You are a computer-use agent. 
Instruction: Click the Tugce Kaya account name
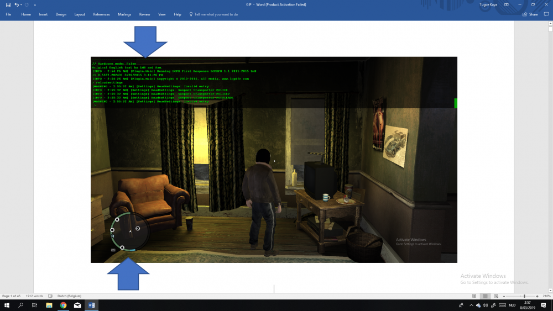(x=488, y=4)
